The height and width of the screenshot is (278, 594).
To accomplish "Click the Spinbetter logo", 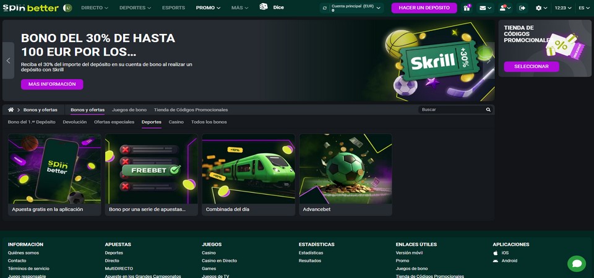I will pyautogui.click(x=31, y=7).
